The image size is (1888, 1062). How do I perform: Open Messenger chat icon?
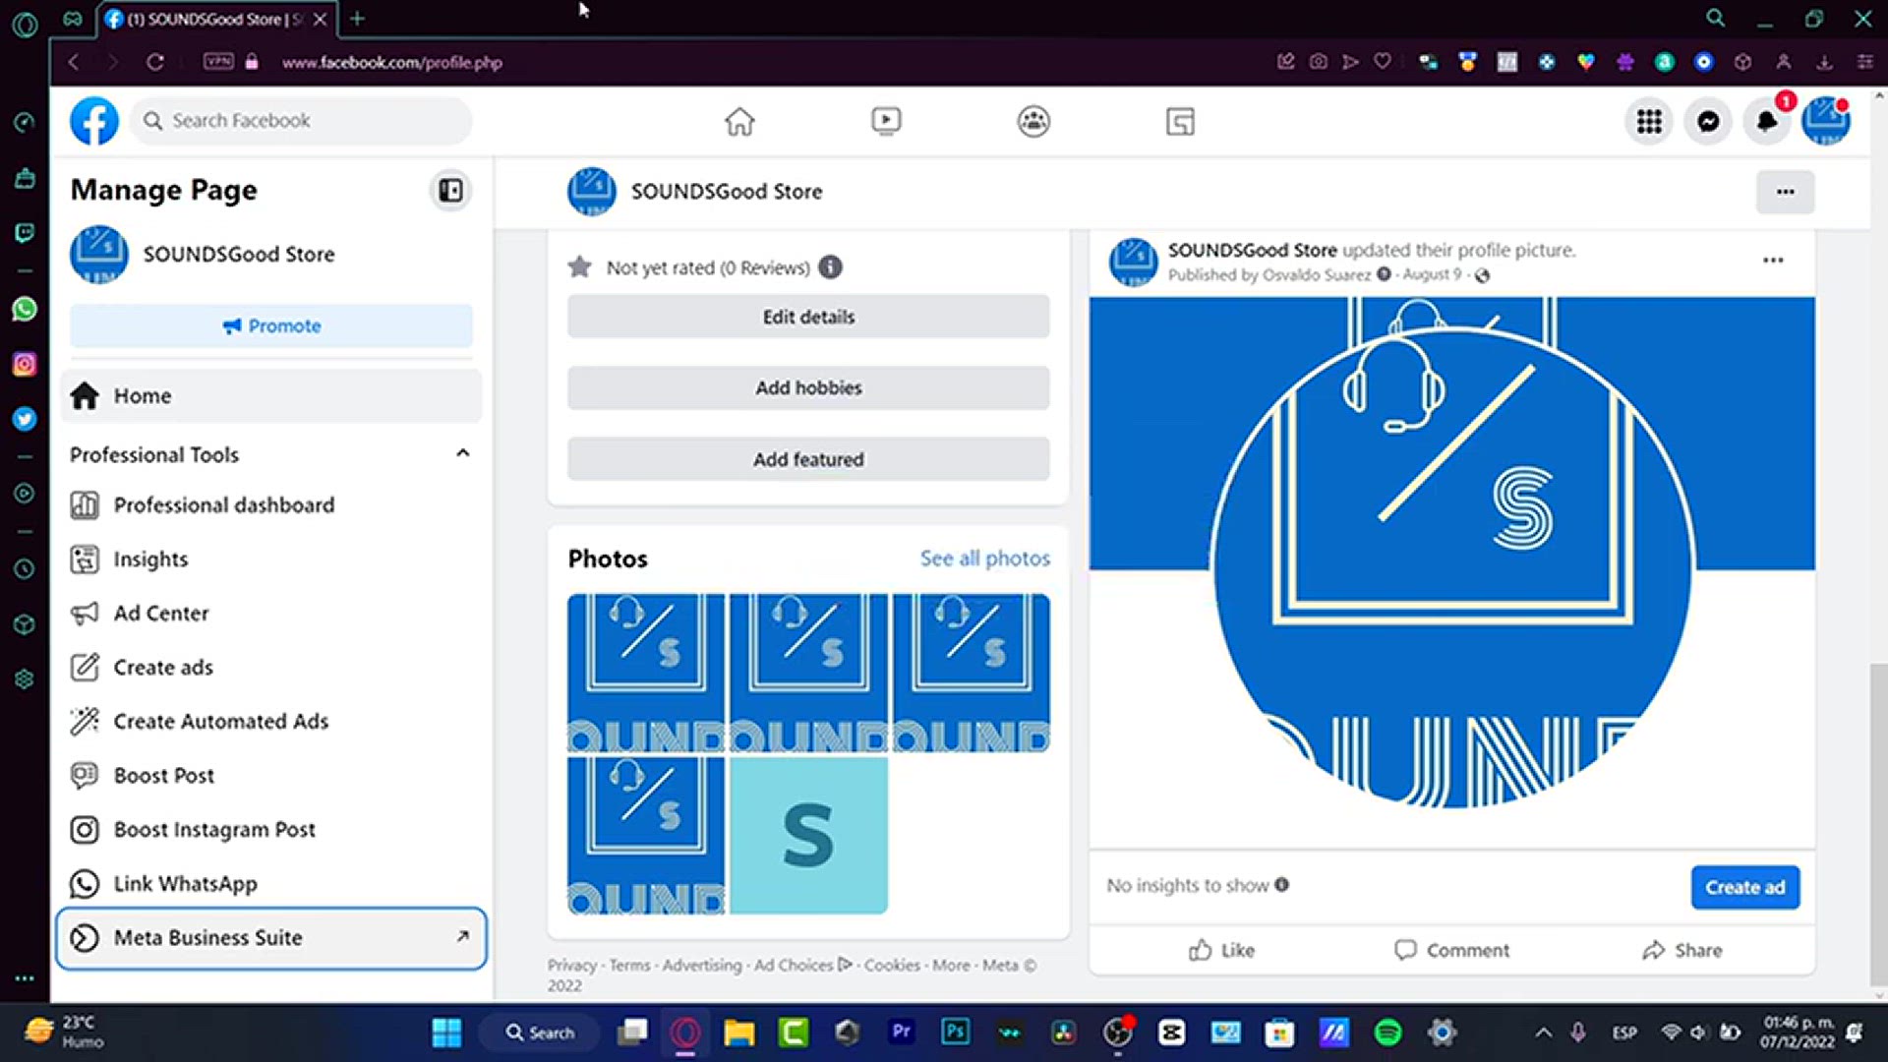[x=1708, y=121]
